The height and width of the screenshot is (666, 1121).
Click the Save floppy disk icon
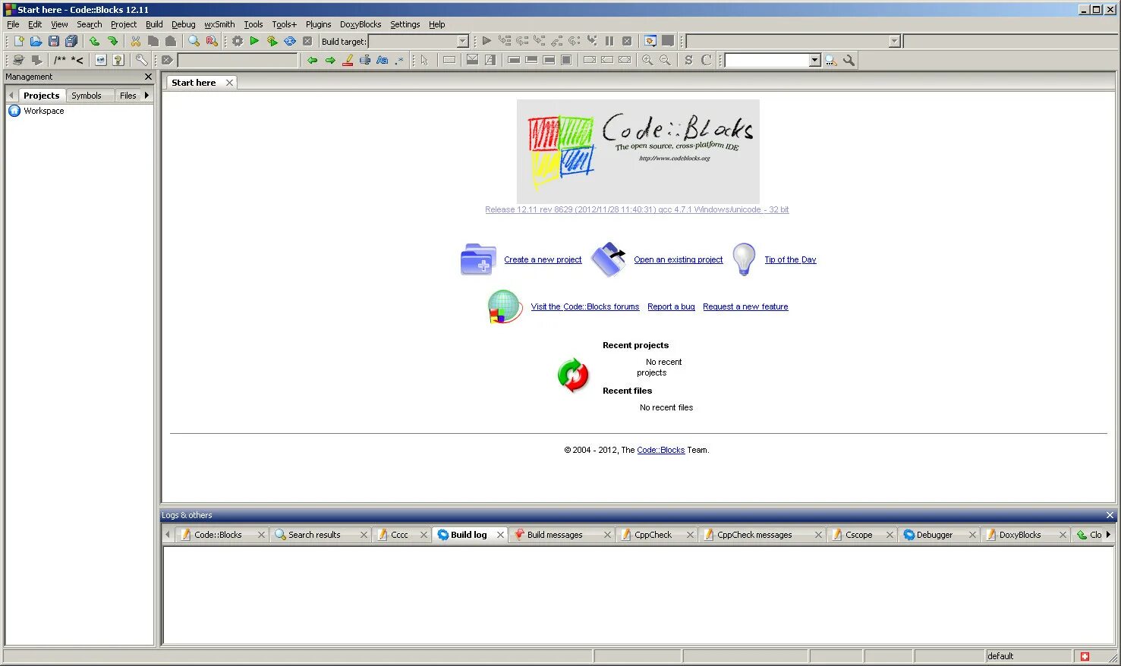click(x=53, y=41)
